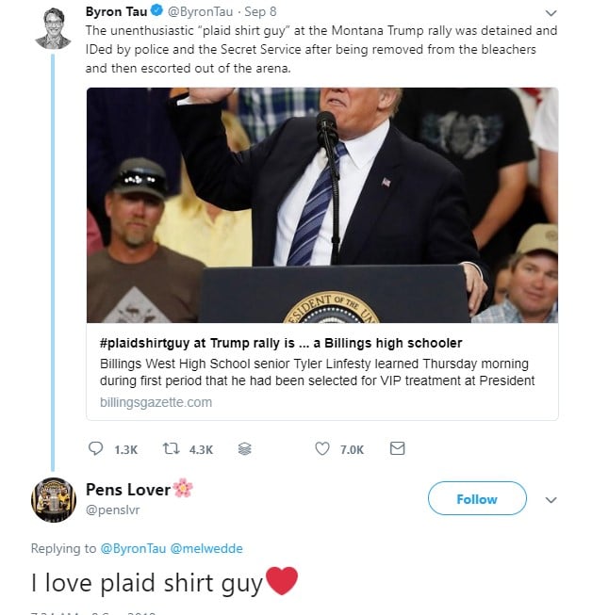592x615 pixels.
Task: Click the heart like icon
Action: (322, 449)
